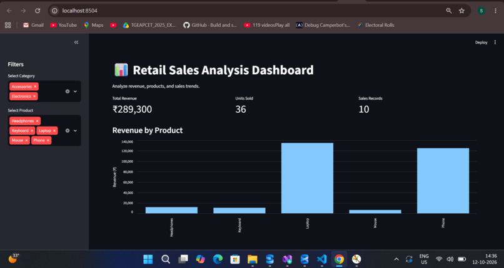Click the Revenue by Product heading

pyautogui.click(x=148, y=130)
